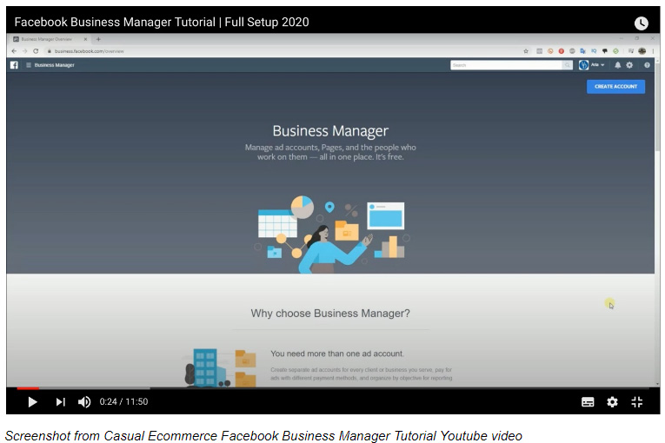Open the Aria account dropdown
The image size is (665, 443).
(x=597, y=65)
